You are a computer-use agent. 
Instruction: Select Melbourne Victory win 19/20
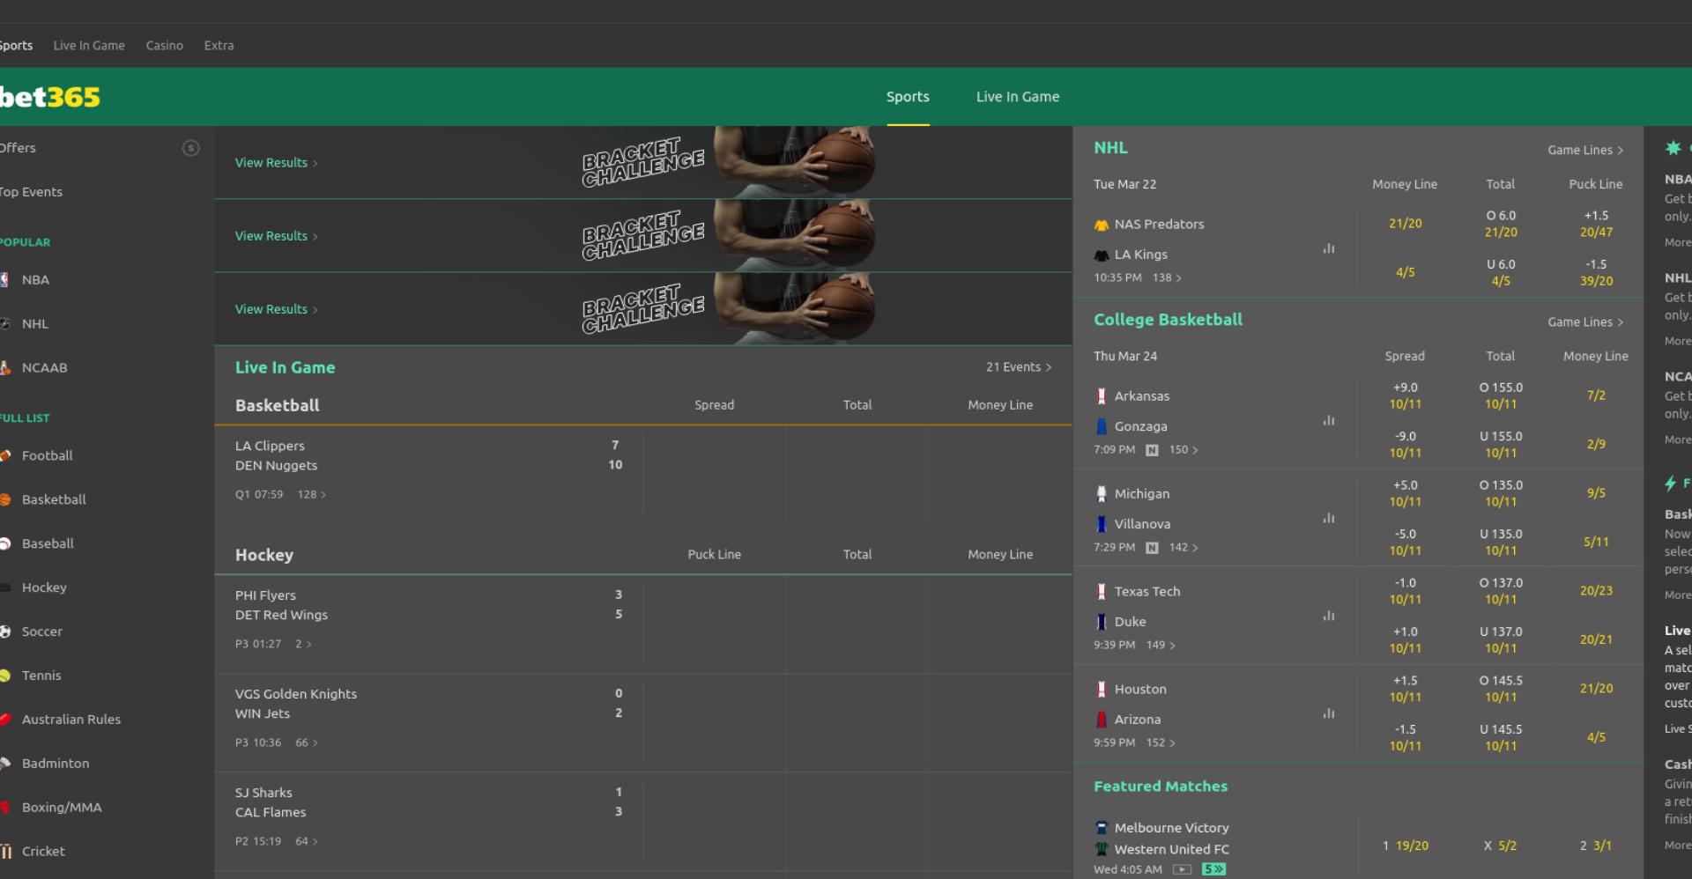(1405, 846)
